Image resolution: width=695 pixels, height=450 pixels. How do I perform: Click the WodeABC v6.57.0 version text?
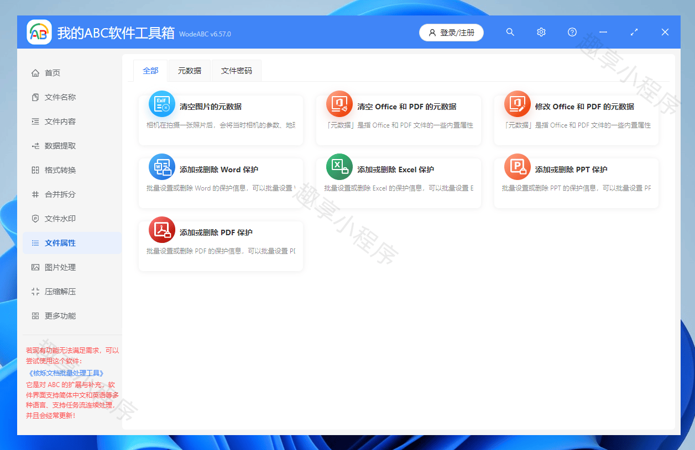pos(205,34)
